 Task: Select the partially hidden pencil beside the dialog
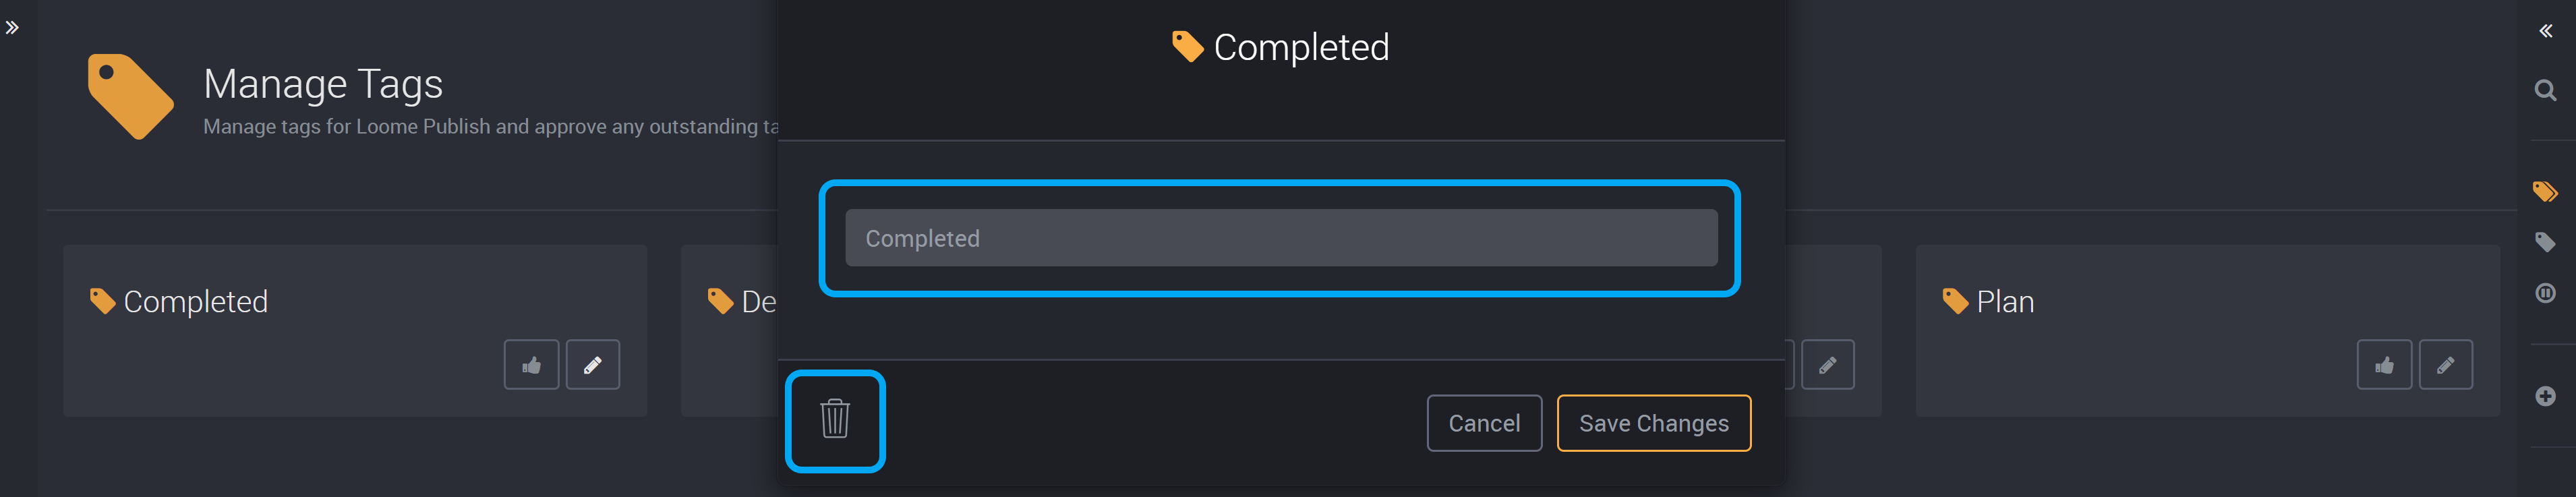coord(1827,365)
